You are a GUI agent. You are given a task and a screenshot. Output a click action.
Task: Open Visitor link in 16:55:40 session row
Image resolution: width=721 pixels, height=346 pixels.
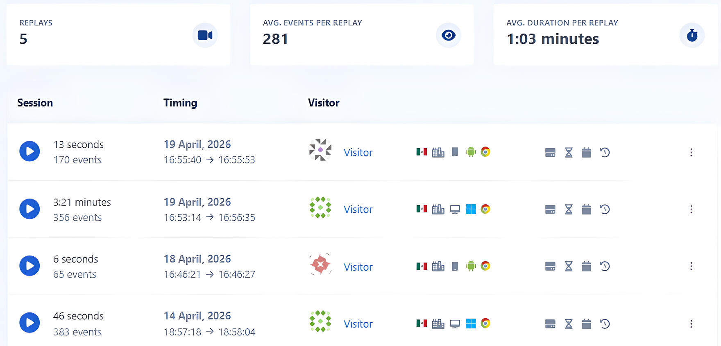(358, 153)
